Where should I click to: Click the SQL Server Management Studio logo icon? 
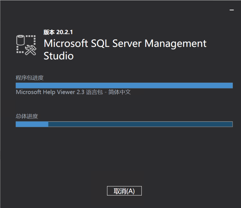point(26,45)
